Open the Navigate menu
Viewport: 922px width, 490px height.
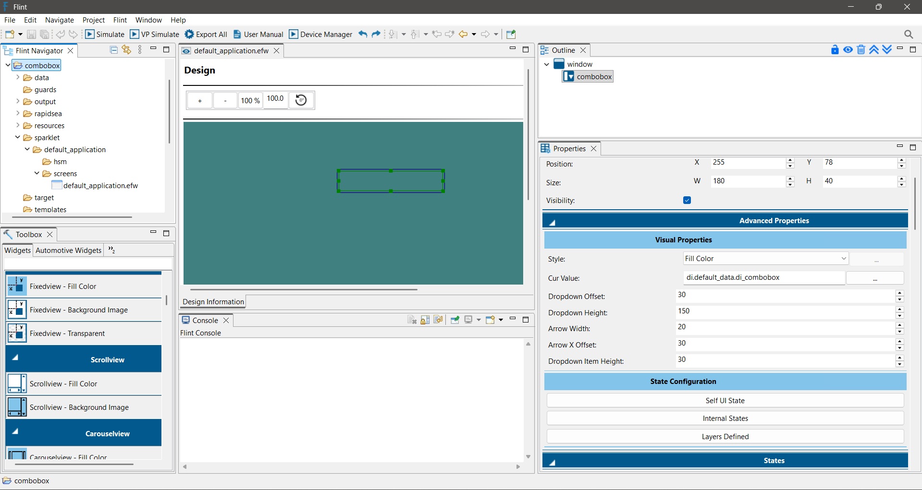point(60,20)
